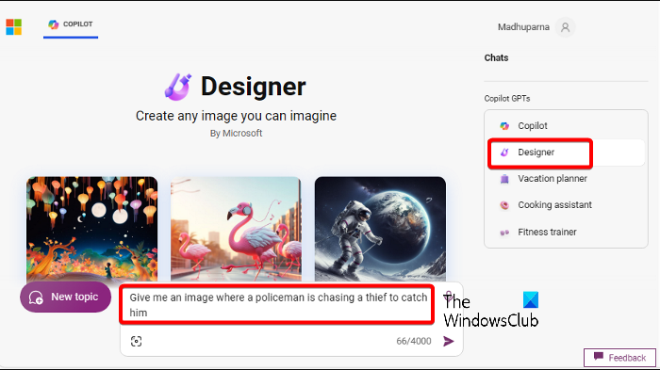Open the Vacation planner GPT
660x370 pixels.
coord(566,179)
